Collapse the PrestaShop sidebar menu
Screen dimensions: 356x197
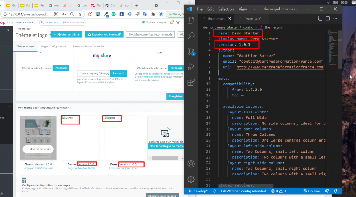pyautogui.click(x=8, y=30)
